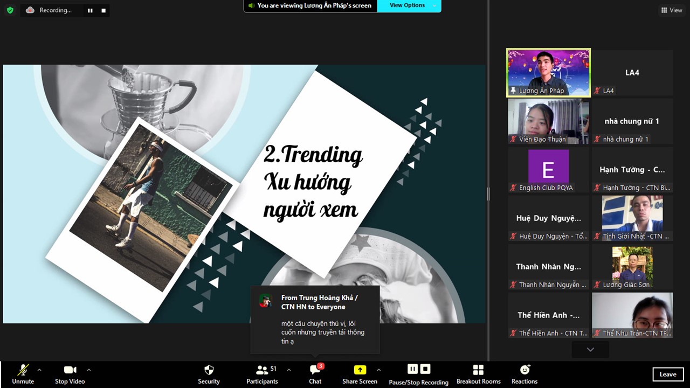Change gallery layout with View button

672,10
